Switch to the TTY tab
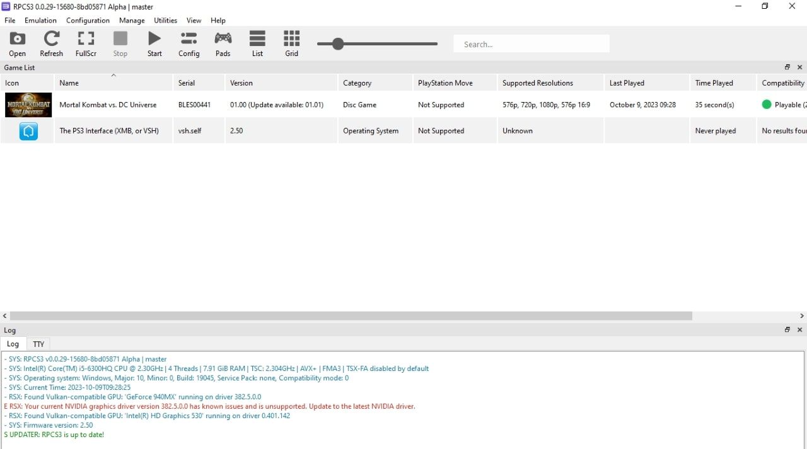The height and width of the screenshot is (449, 807). (x=38, y=344)
